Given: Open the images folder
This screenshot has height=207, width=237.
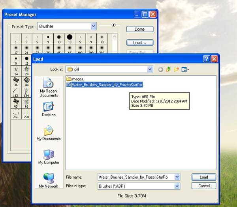Looking at the screenshot, I should (75, 79).
